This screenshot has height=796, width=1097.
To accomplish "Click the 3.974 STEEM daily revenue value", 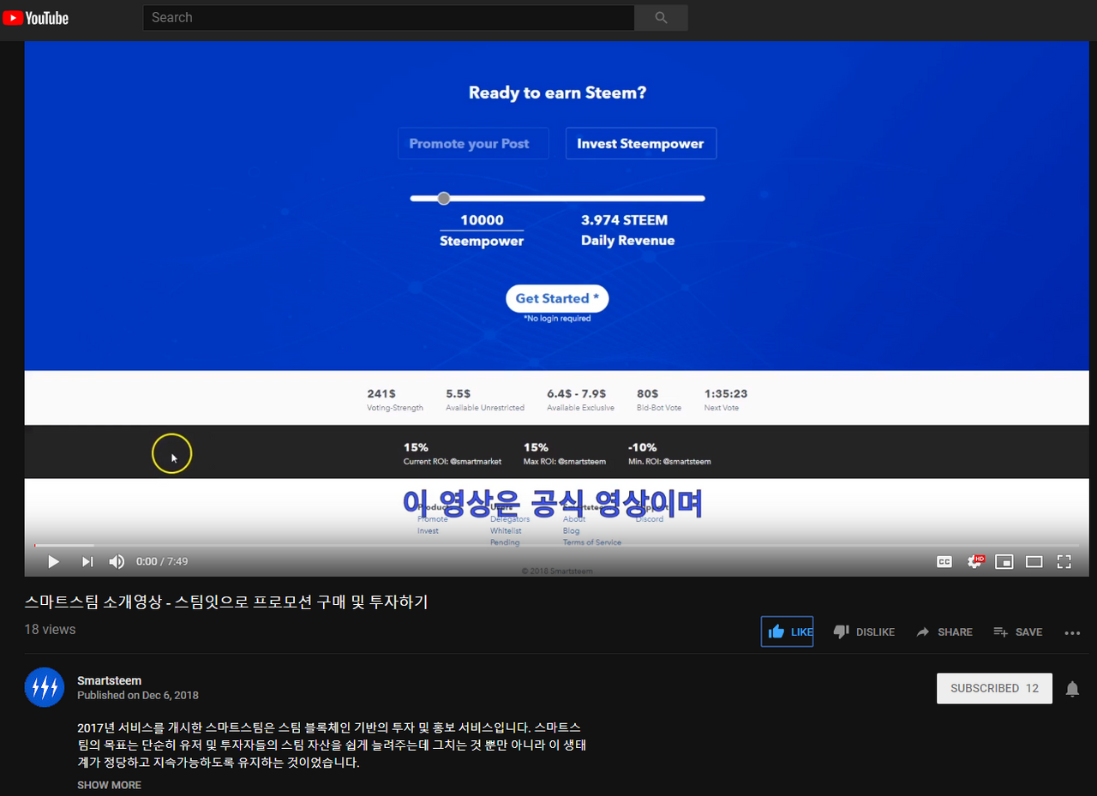I will [x=624, y=220].
